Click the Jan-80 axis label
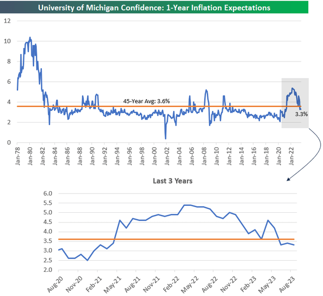Screen dimensions: 323x296 30,156
